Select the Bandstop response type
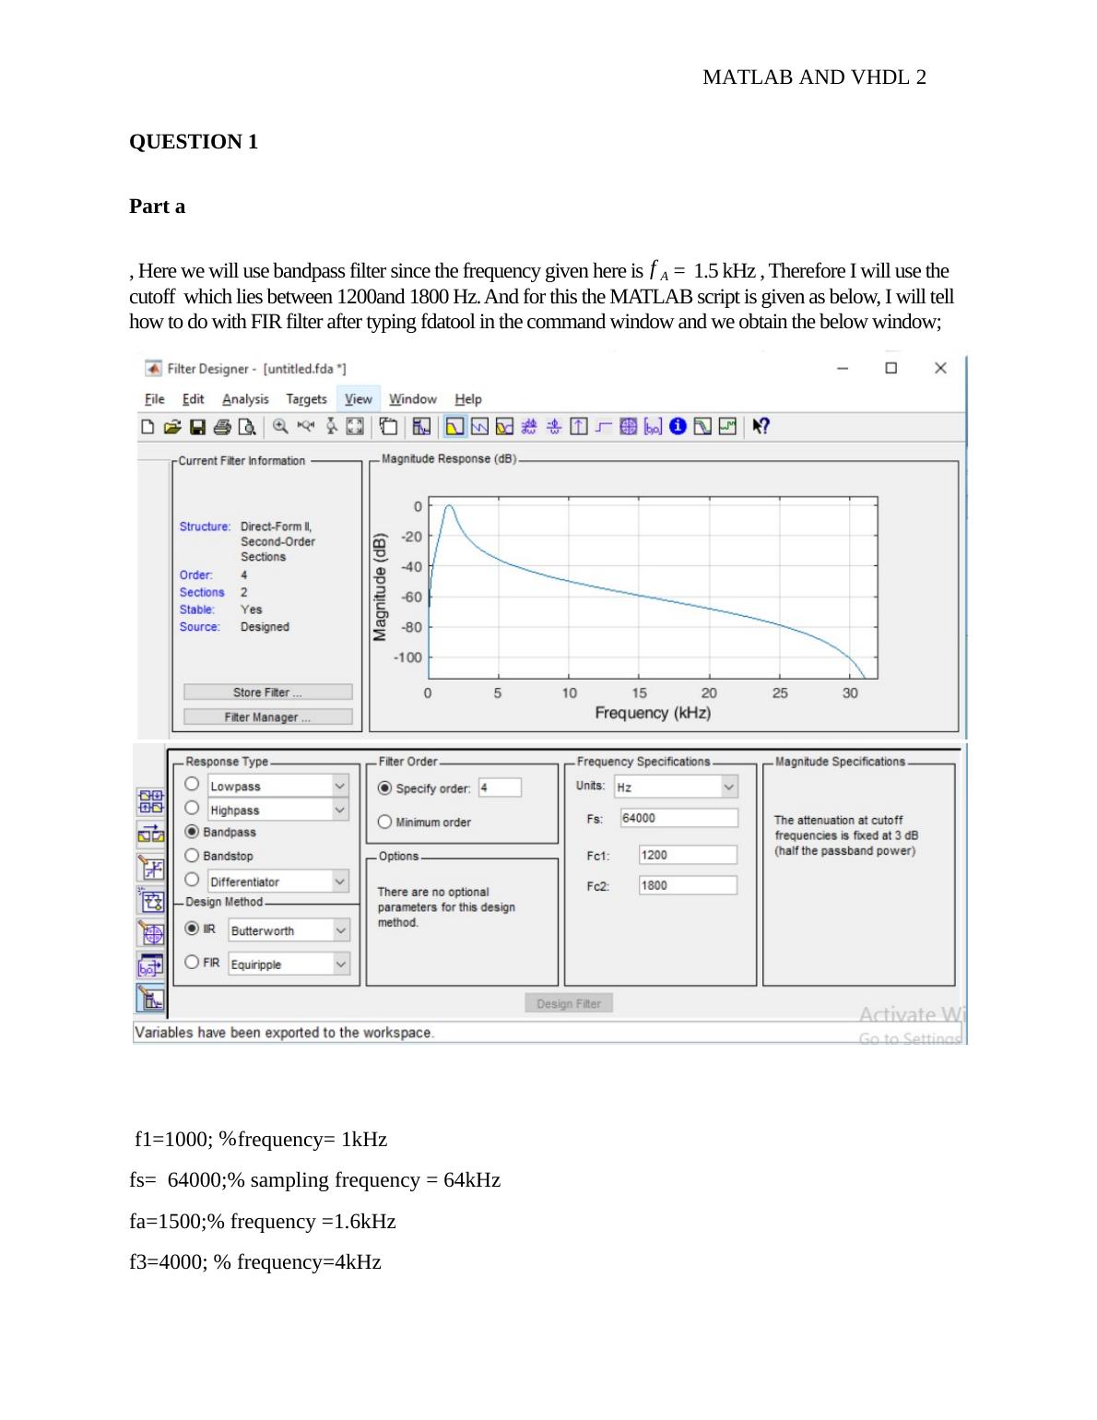Viewport: 1097px width, 1420px height. coord(193,856)
